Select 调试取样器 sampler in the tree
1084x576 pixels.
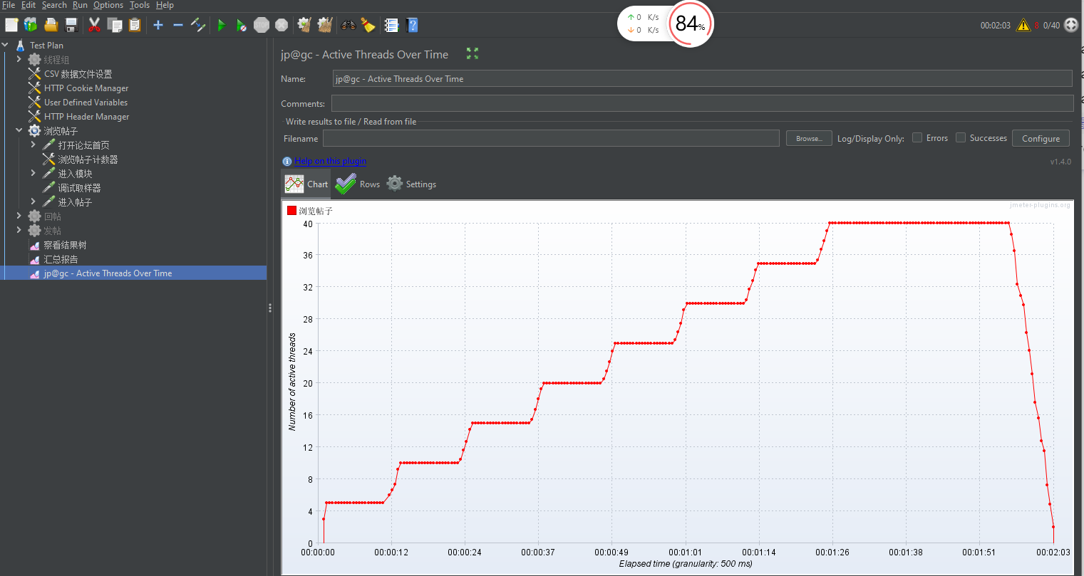point(79,187)
